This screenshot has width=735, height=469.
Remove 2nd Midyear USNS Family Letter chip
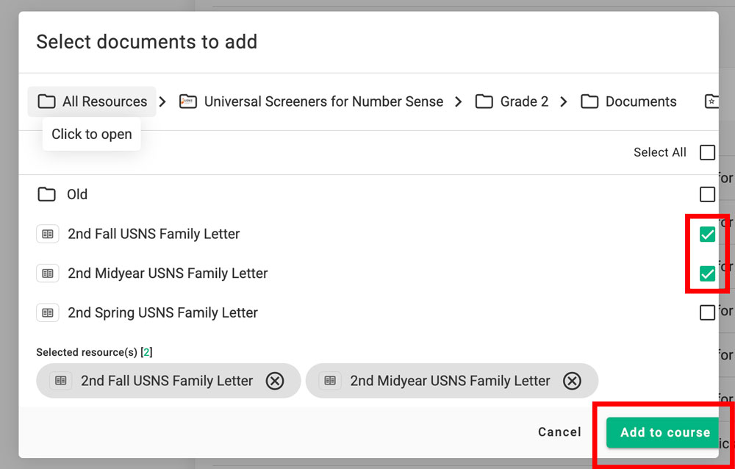click(572, 381)
